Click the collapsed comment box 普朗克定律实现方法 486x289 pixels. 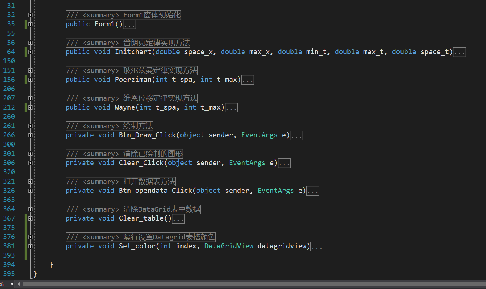[128, 43]
